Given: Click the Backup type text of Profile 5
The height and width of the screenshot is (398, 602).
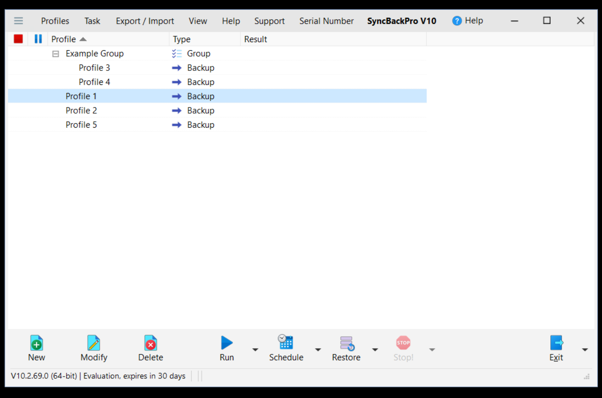Looking at the screenshot, I should 201,125.
